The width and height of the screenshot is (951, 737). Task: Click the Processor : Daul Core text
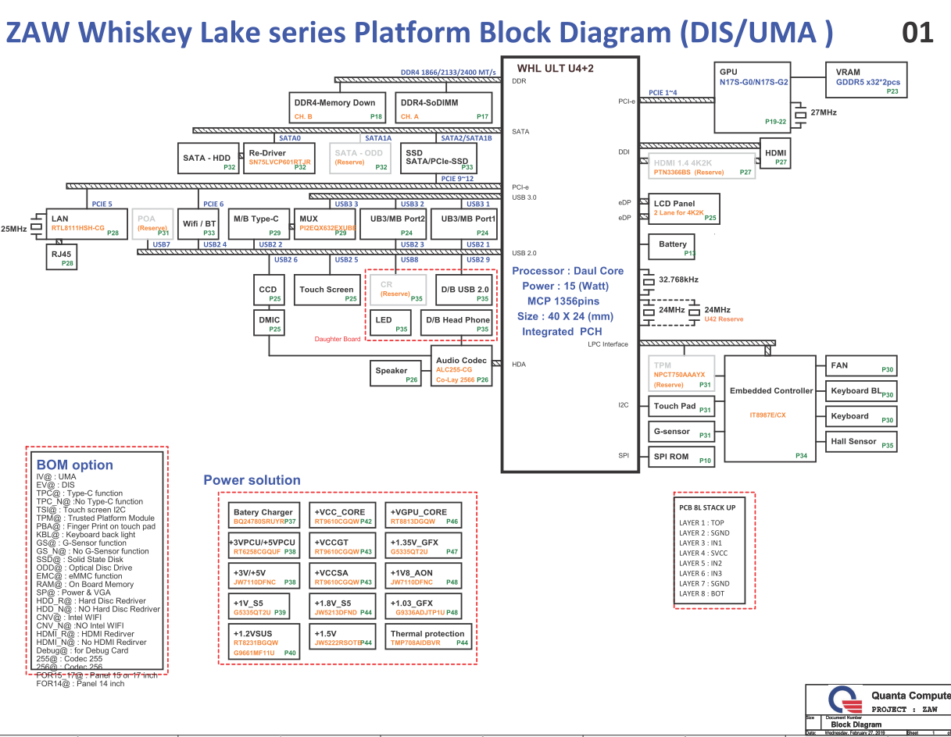tap(568, 271)
